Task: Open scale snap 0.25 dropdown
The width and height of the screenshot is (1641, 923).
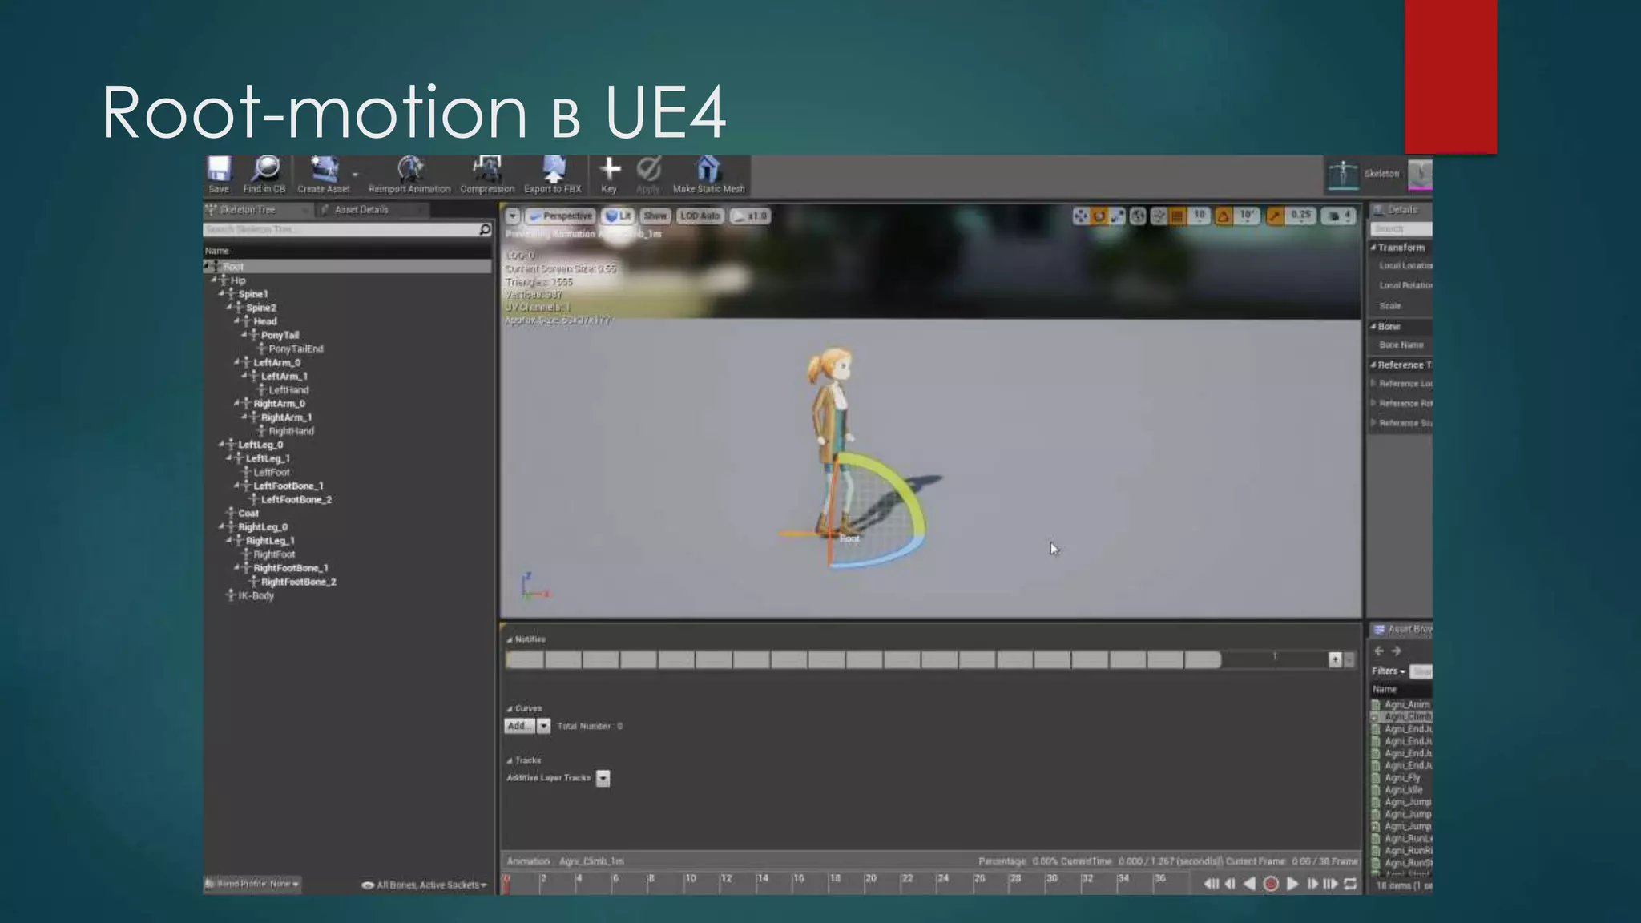Action: pyautogui.click(x=1300, y=216)
